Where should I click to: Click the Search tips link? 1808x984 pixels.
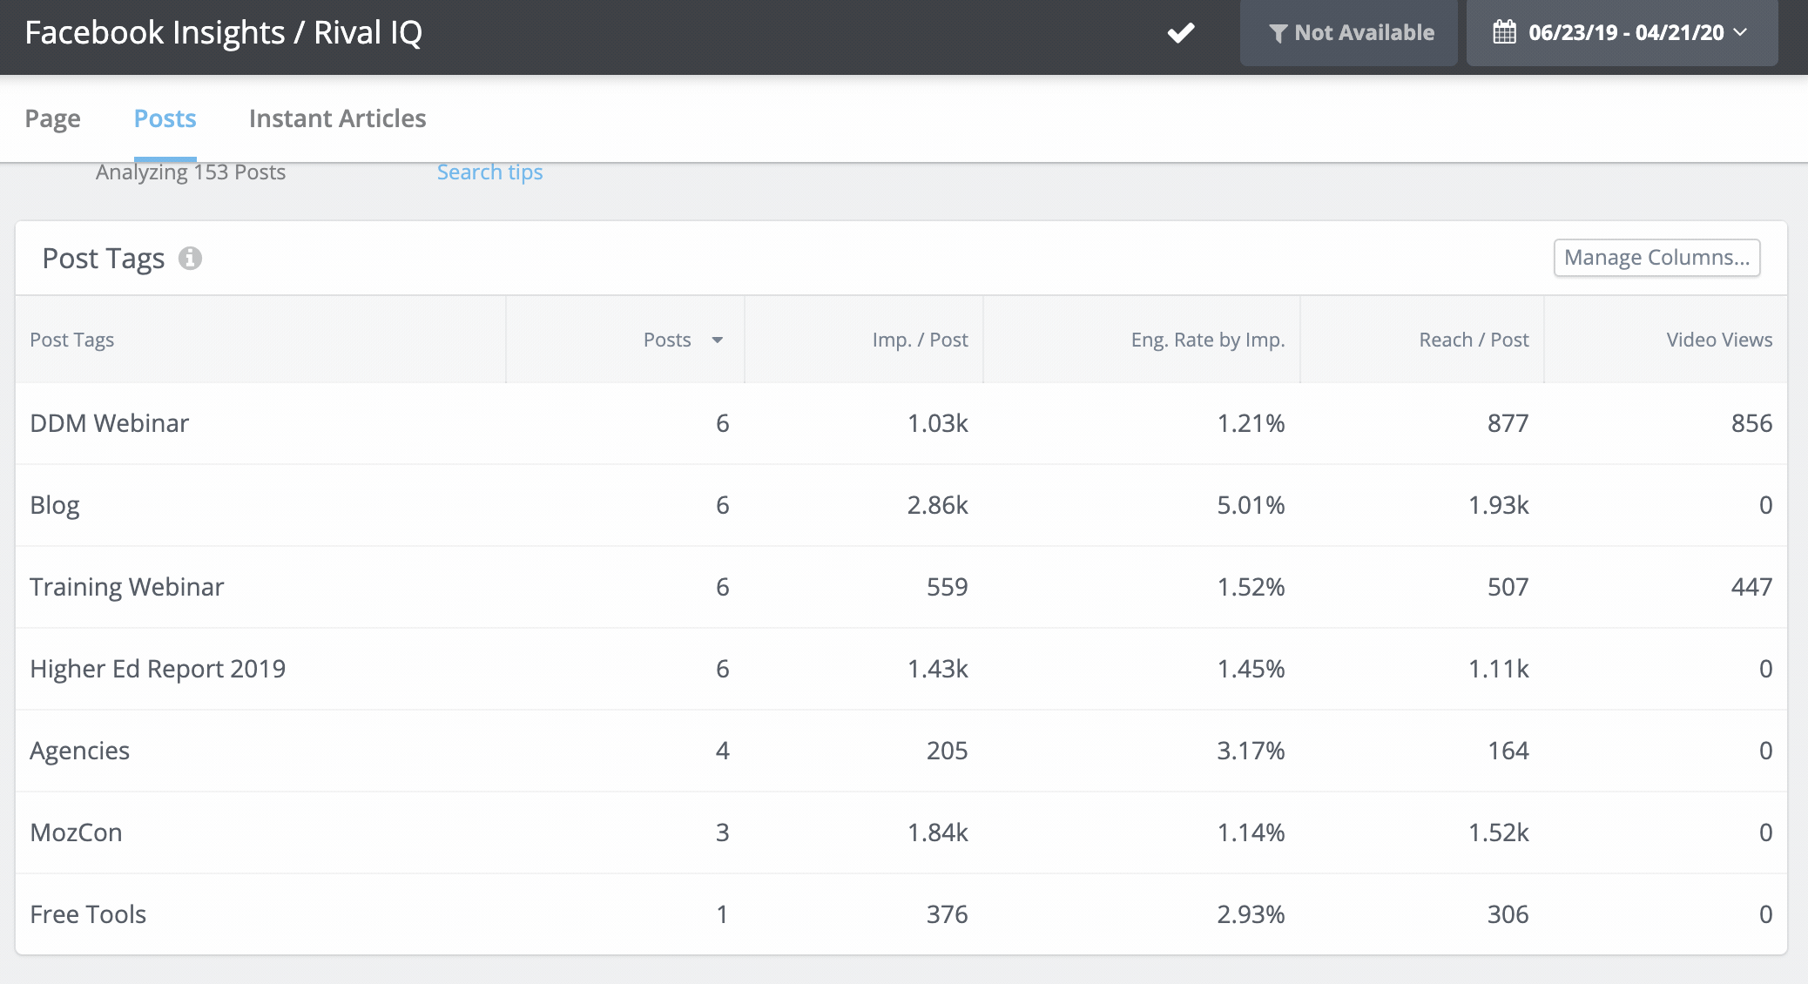pos(489,171)
